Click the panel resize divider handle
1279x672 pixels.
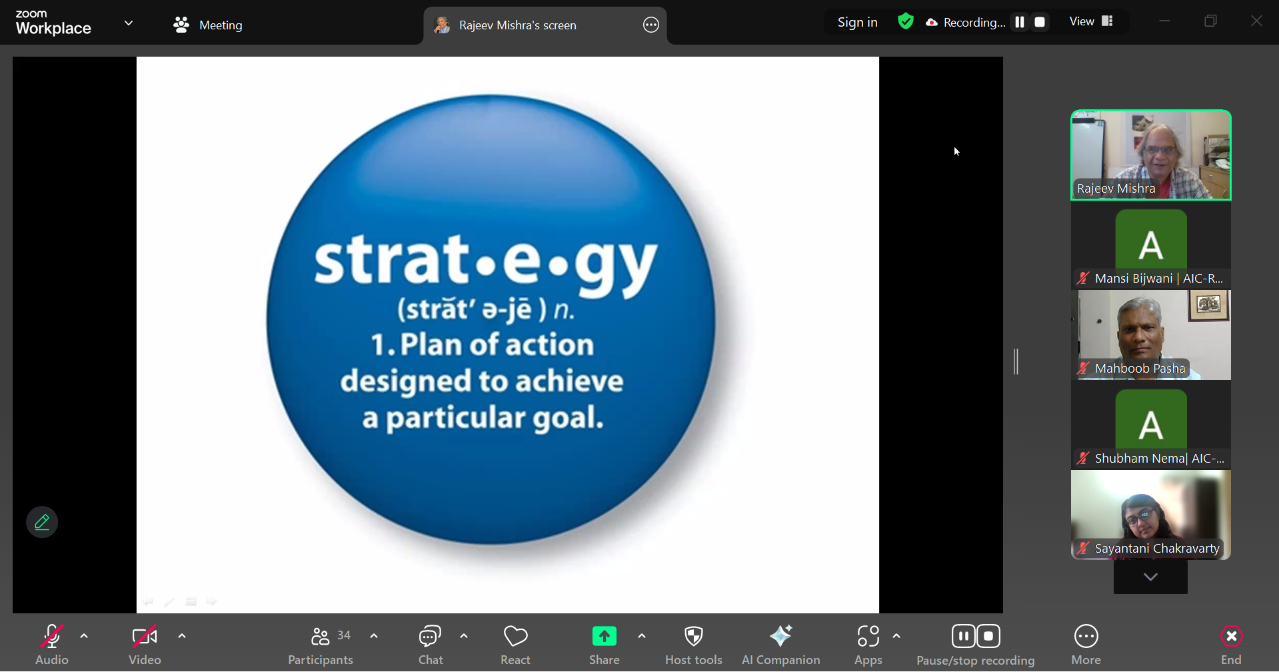pos(1016,361)
